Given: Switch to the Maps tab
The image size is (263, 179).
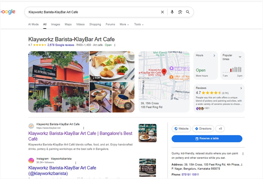Looking at the screenshot, I should [x=68, y=24].
